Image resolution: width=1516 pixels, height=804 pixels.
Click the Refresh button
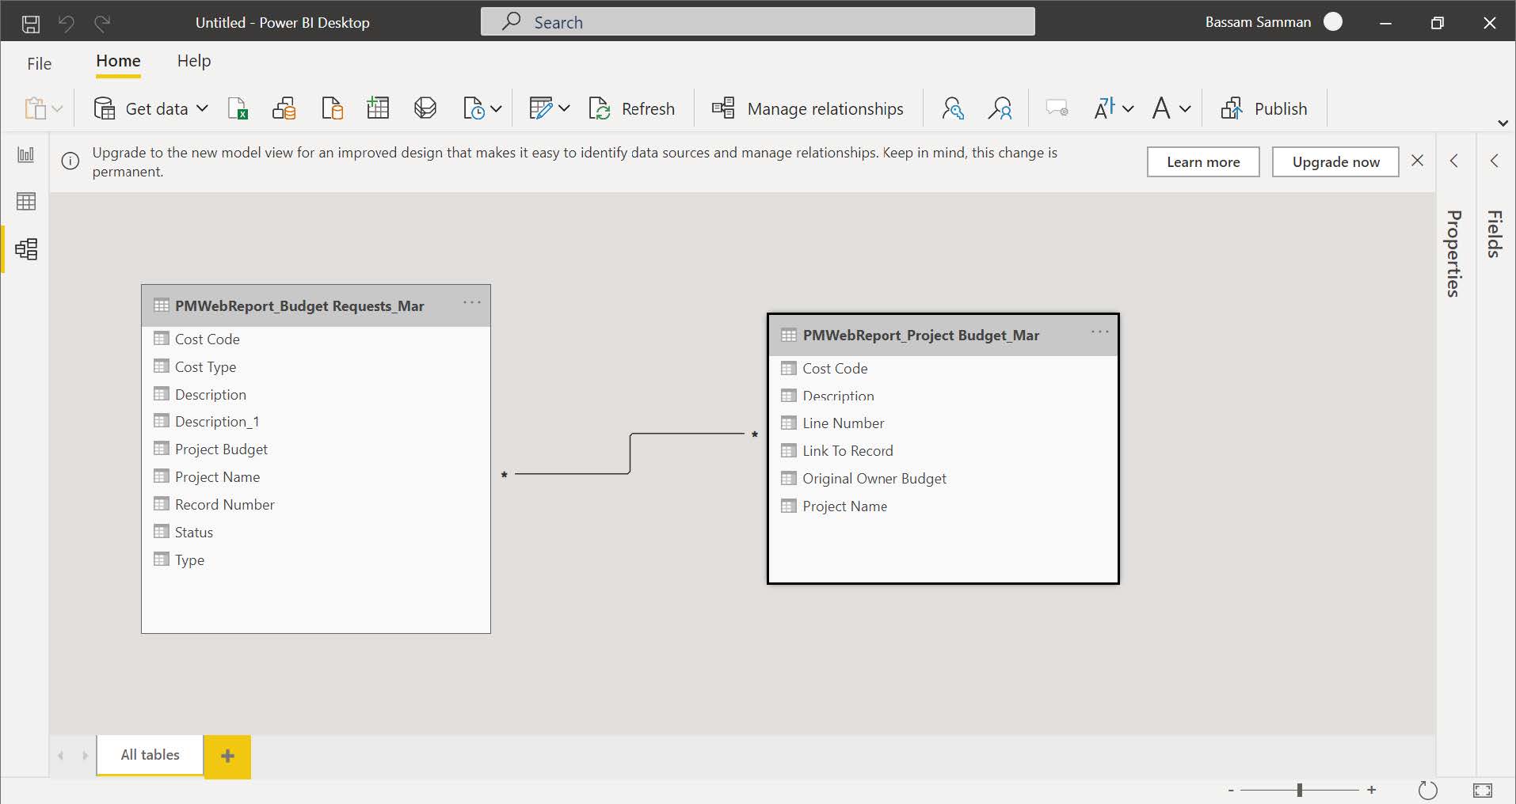pyautogui.click(x=632, y=108)
